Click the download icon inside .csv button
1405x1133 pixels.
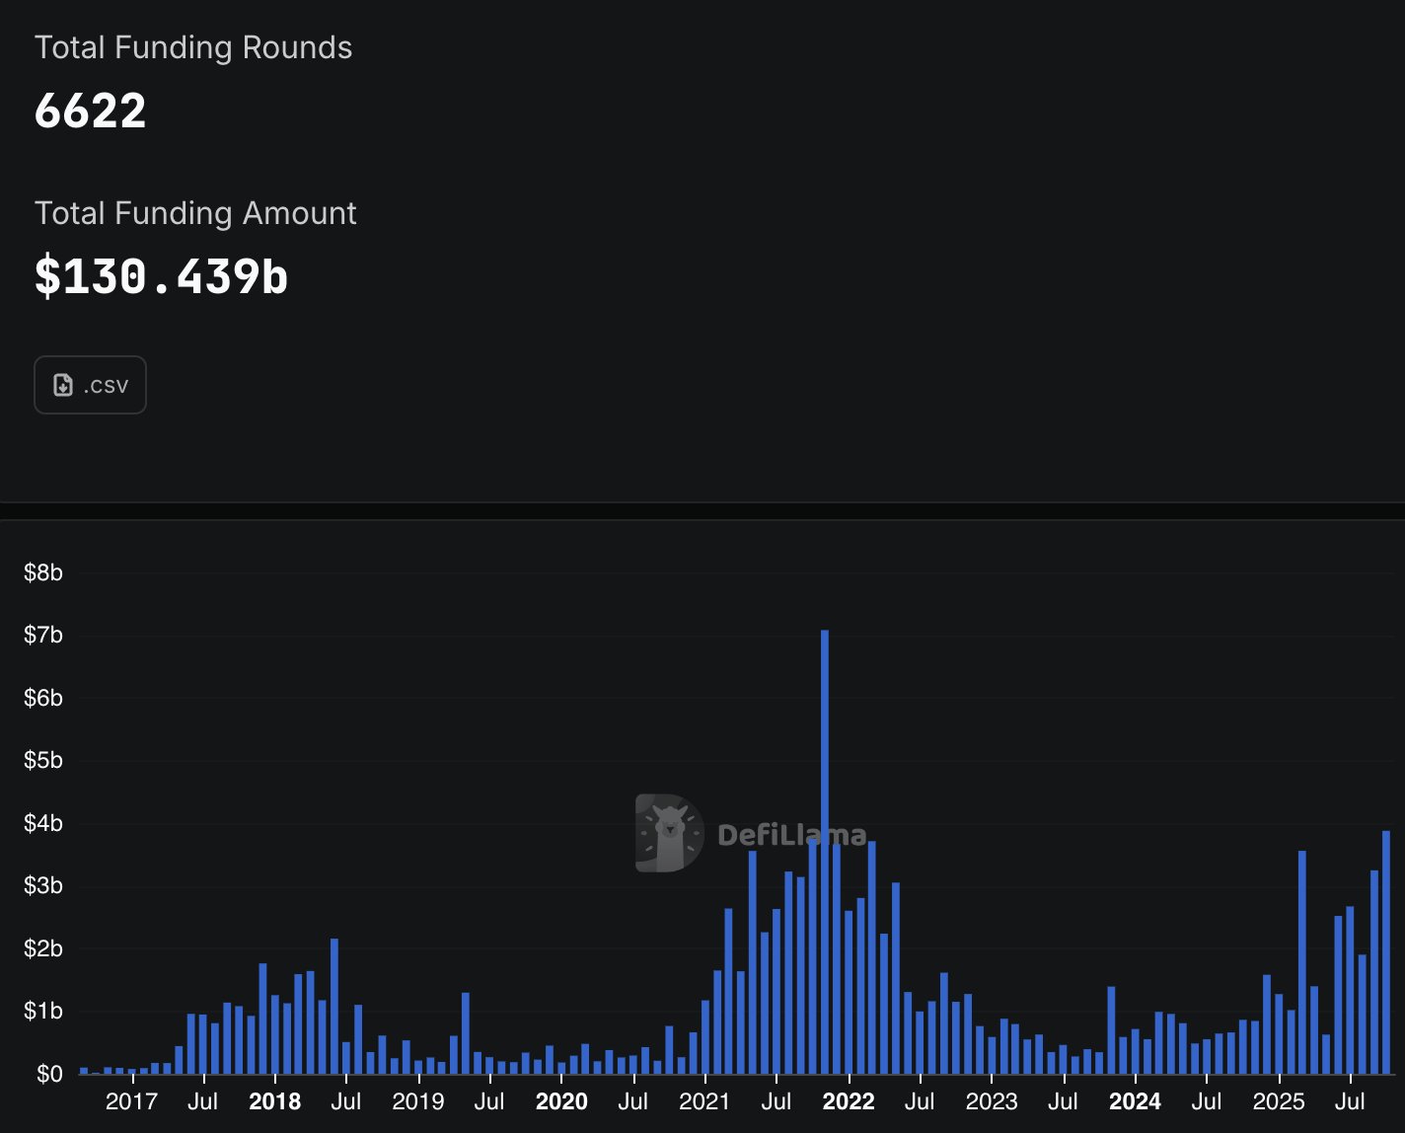63,385
